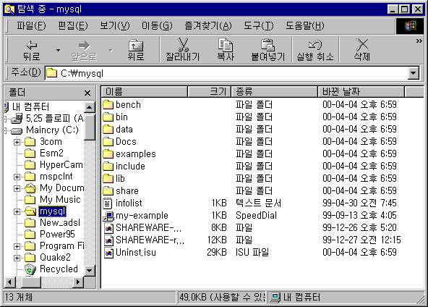Click the 뒤로 (Back) toolbar button
This screenshot has width=428, height=307.
(32, 50)
